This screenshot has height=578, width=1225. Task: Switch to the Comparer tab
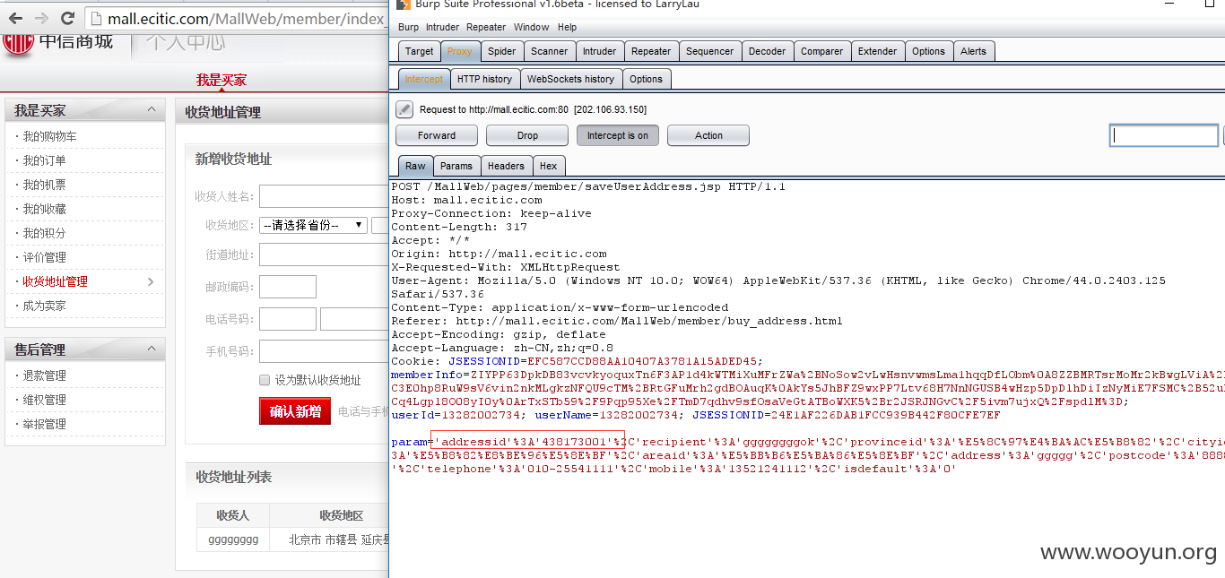(x=821, y=51)
